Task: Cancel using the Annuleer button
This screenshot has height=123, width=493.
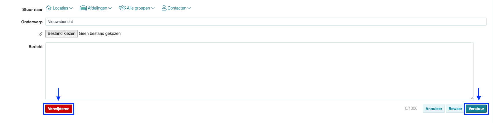Action: 434,109
